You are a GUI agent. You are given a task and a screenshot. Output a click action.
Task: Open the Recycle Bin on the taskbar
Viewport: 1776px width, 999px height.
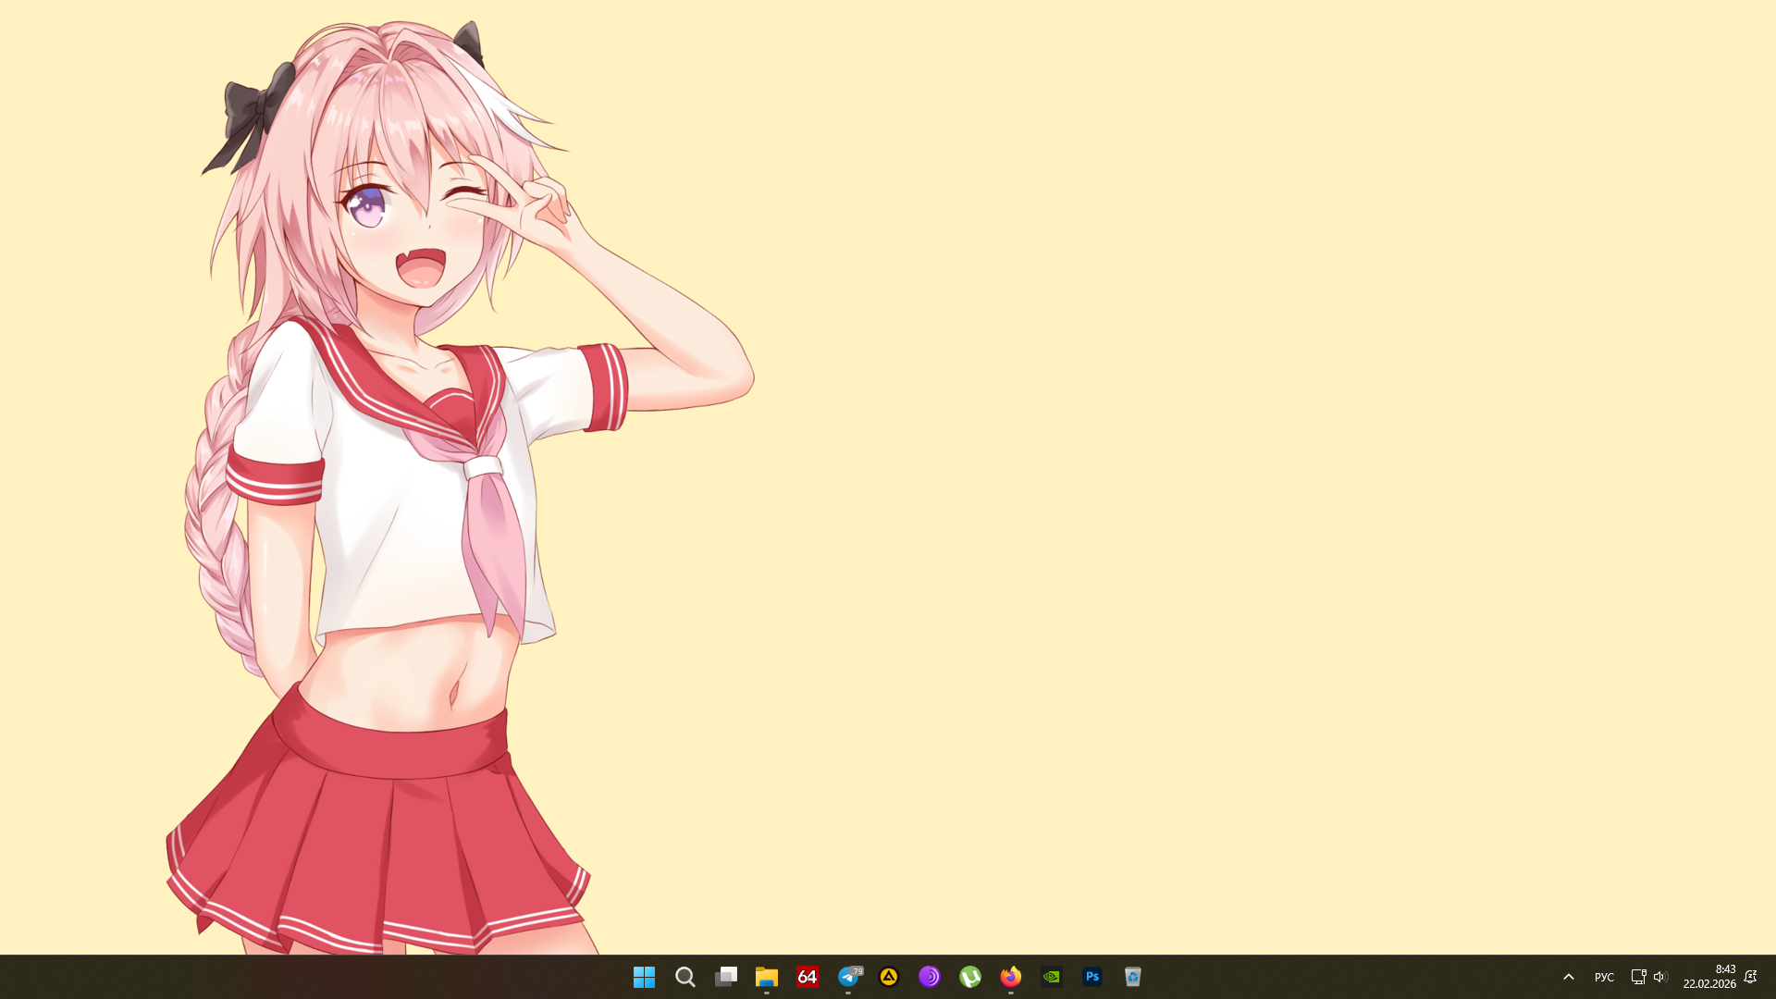point(1133,977)
